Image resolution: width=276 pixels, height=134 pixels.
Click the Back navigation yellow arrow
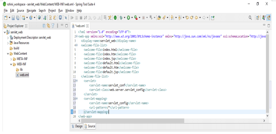(x=197, y=18)
